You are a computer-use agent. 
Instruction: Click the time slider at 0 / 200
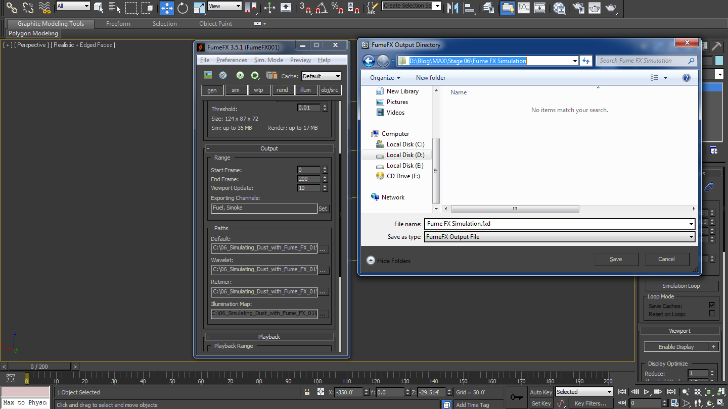pos(39,367)
